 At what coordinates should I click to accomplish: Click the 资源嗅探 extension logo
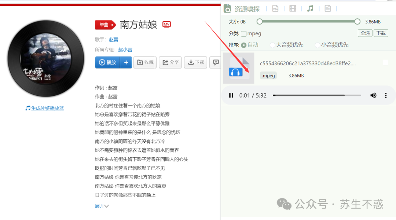click(x=227, y=8)
